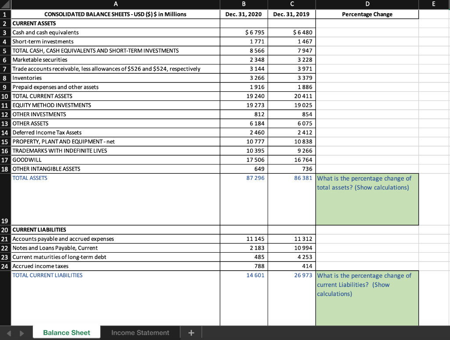450x340 pixels.
Task: Click the plus icon to add a new sheet
Action: 191,333
